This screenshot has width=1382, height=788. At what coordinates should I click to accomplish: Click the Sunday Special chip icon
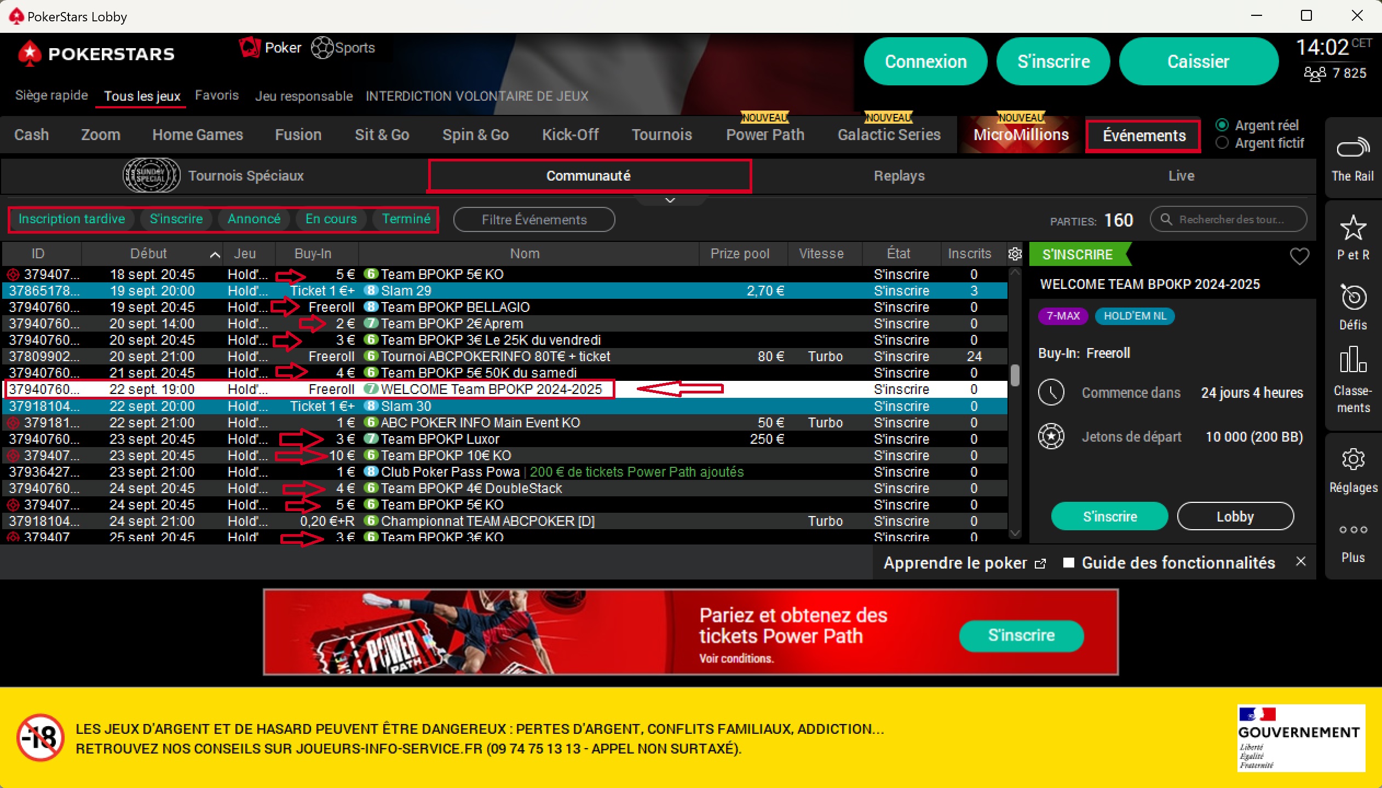(x=151, y=176)
